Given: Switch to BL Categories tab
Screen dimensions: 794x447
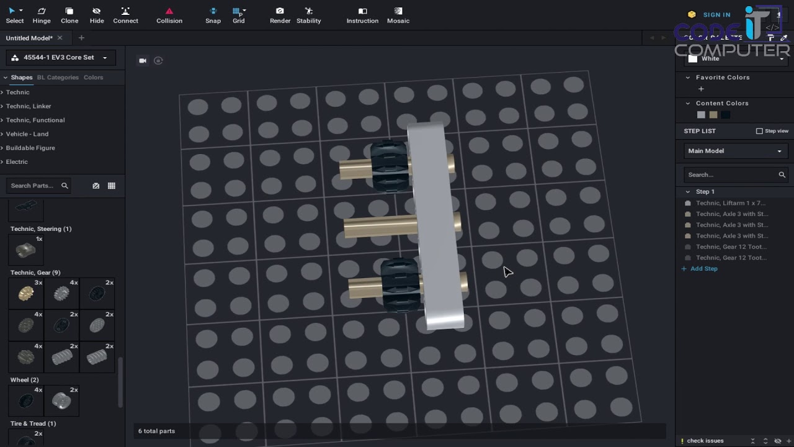Looking at the screenshot, I should (x=58, y=78).
